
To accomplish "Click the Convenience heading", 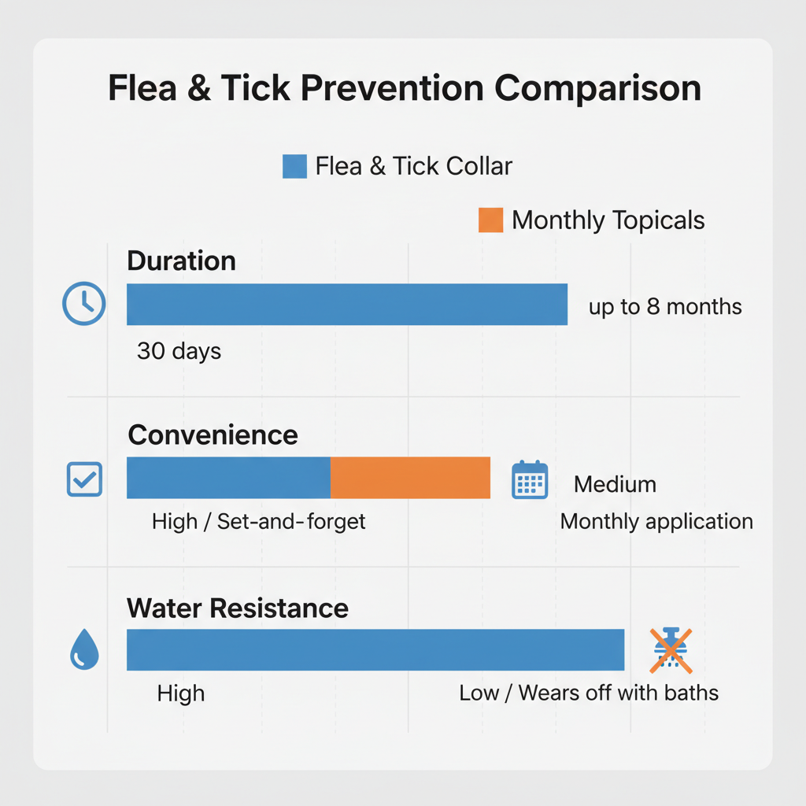I will 213,435.
